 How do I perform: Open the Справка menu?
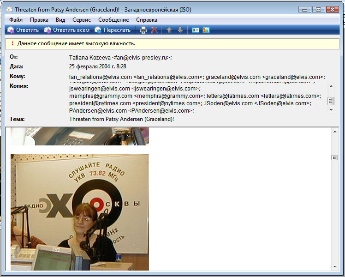click(147, 20)
